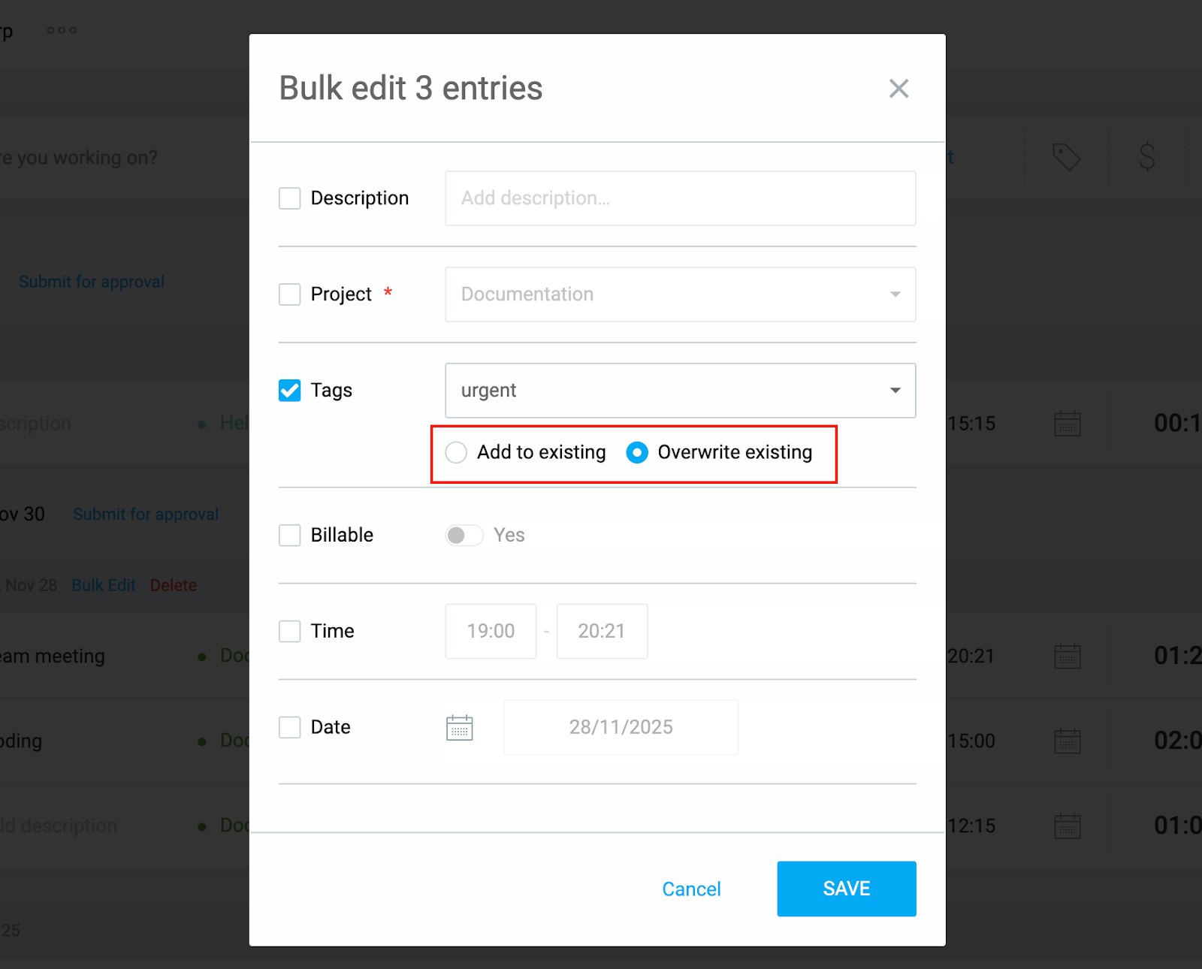This screenshot has width=1202, height=969.
Task: Click the calendar icon beside the 15:00 entry
Action: tap(1068, 741)
